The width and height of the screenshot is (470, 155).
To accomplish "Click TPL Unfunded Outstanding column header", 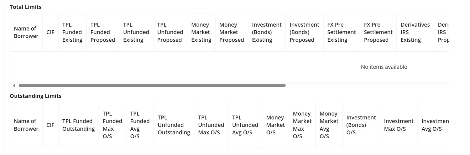I will tap(174, 125).
